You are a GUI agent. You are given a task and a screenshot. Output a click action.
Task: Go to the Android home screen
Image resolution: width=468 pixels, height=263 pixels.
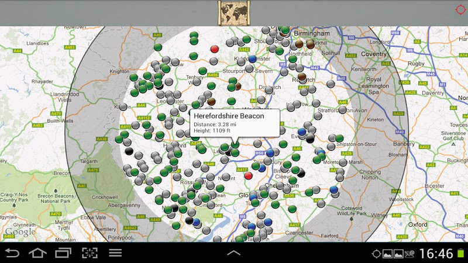click(x=37, y=253)
